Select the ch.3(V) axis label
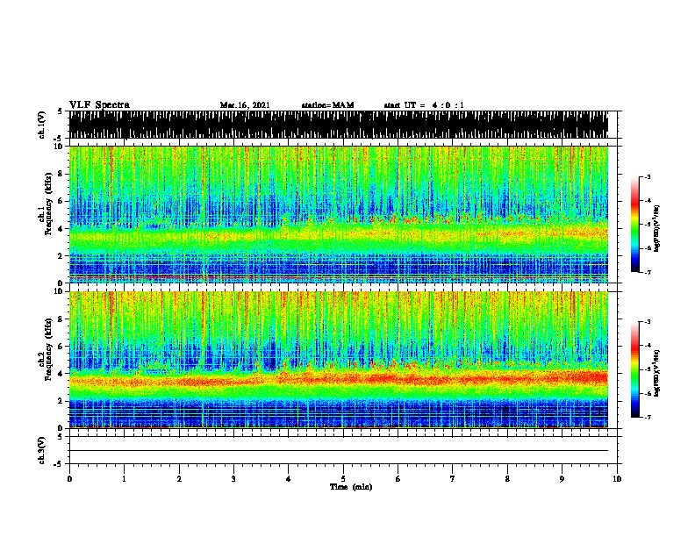This screenshot has height=537, width=695. (42, 450)
